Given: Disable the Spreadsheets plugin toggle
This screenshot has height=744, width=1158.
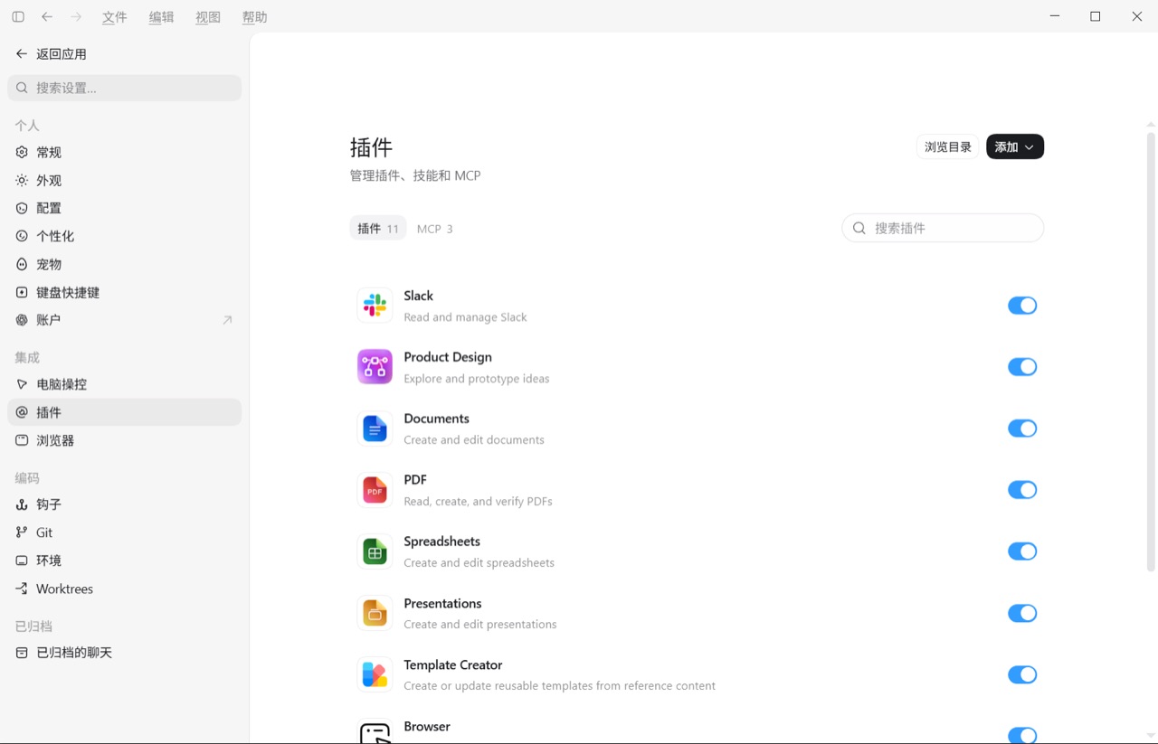Looking at the screenshot, I should (x=1022, y=551).
